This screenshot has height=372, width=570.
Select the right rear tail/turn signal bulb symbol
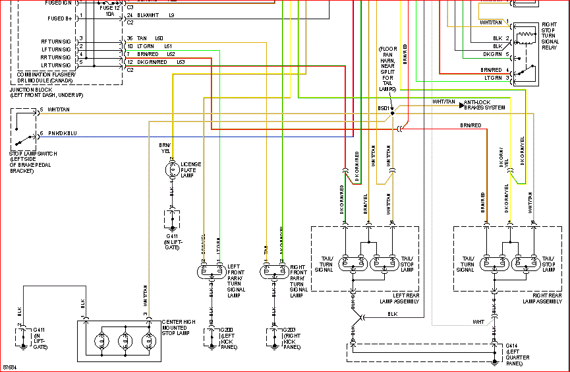pos(494,264)
